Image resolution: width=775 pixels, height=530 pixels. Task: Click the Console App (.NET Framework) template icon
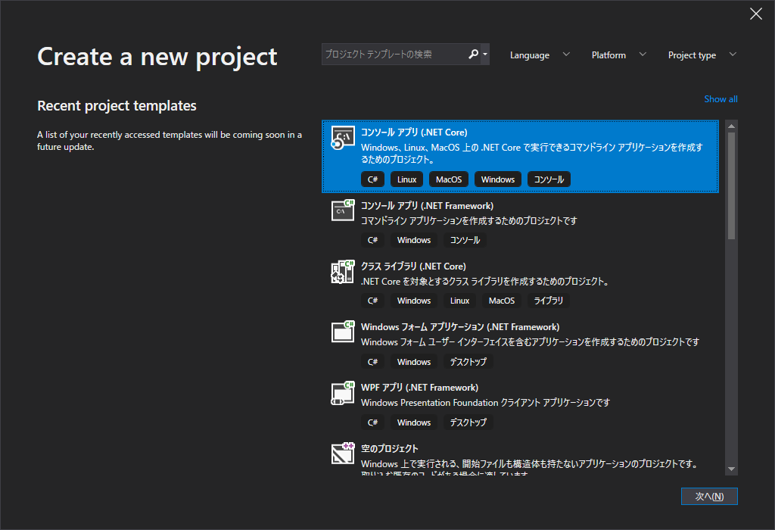pyautogui.click(x=343, y=210)
